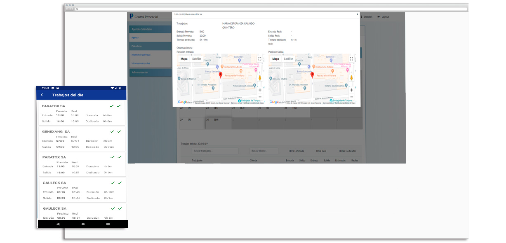Open Agenda in the sidebar
The height and width of the screenshot is (243, 506).
tap(151, 37)
